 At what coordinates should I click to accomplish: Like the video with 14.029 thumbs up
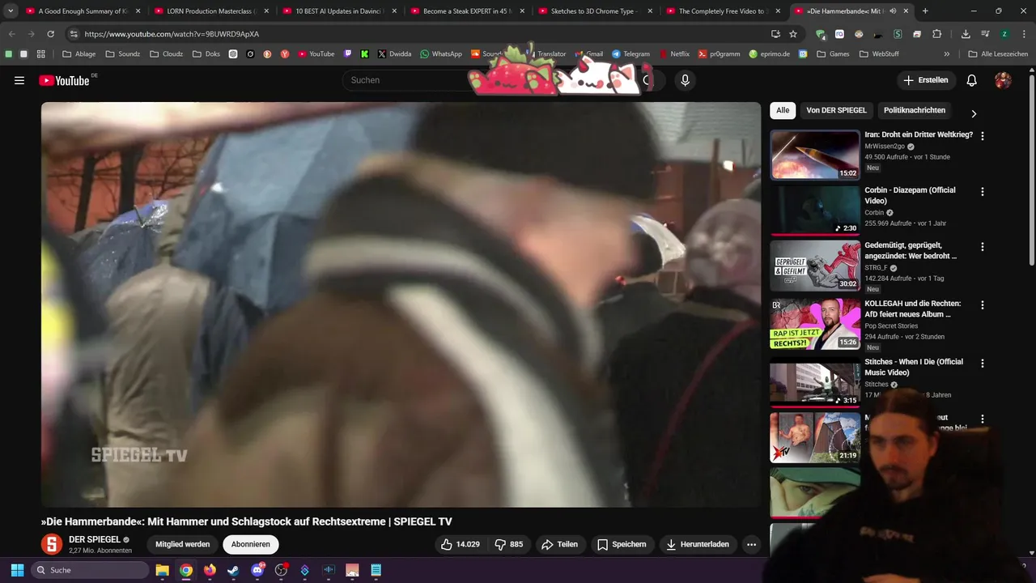pyautogui.click(x=460, y=544)
